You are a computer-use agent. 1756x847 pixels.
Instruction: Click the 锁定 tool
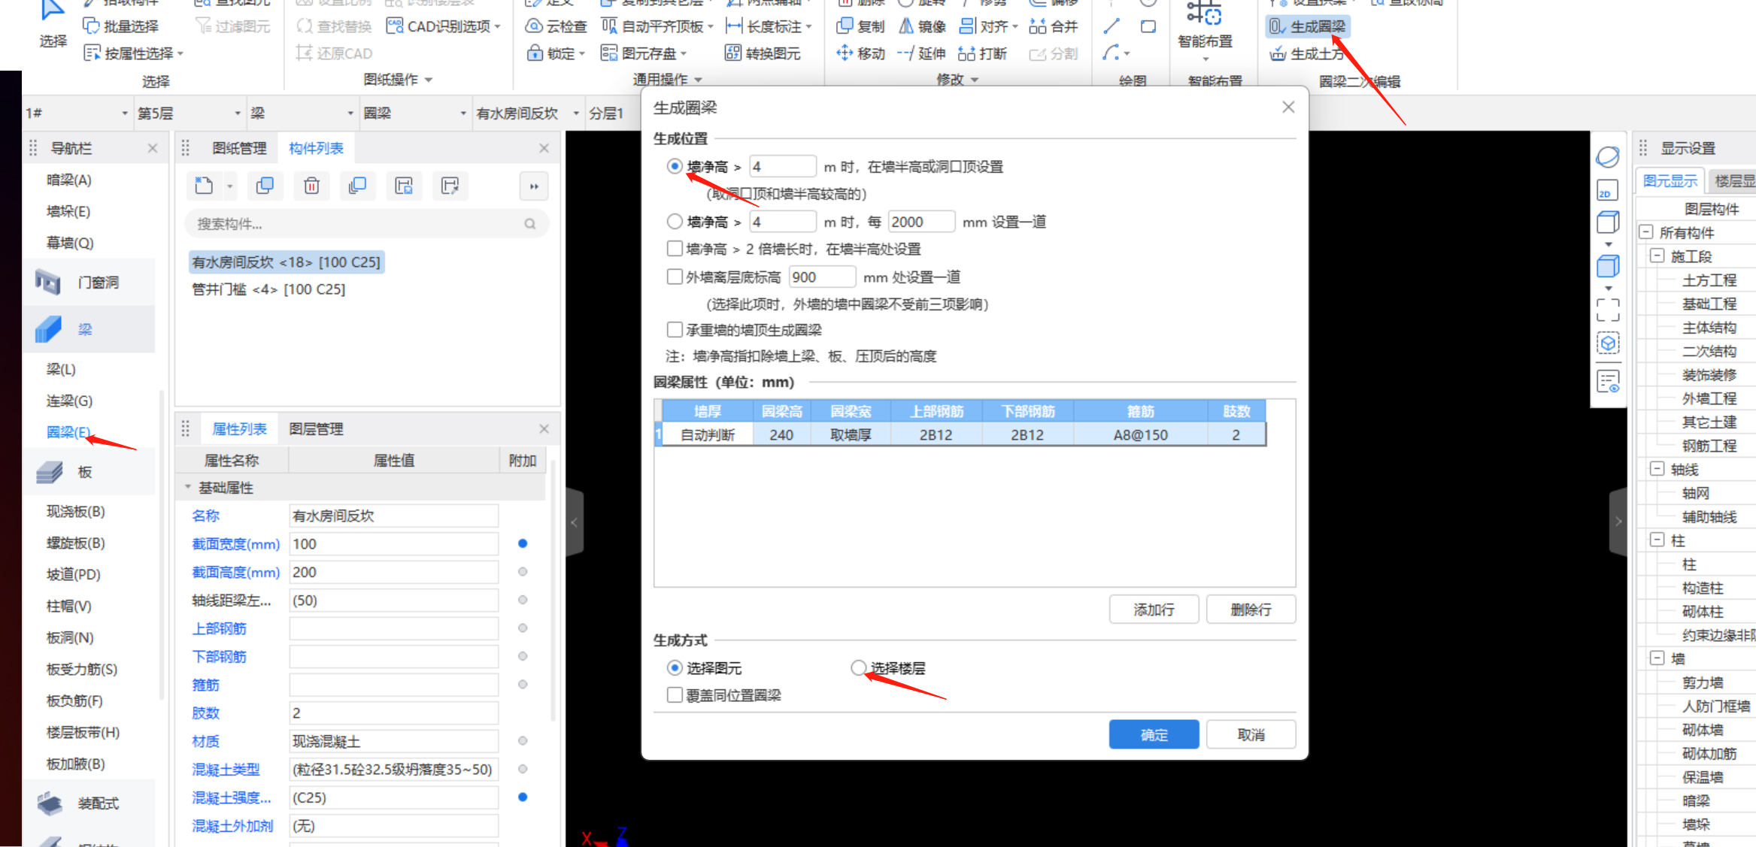pyautogui.click(x=556, y=53)
